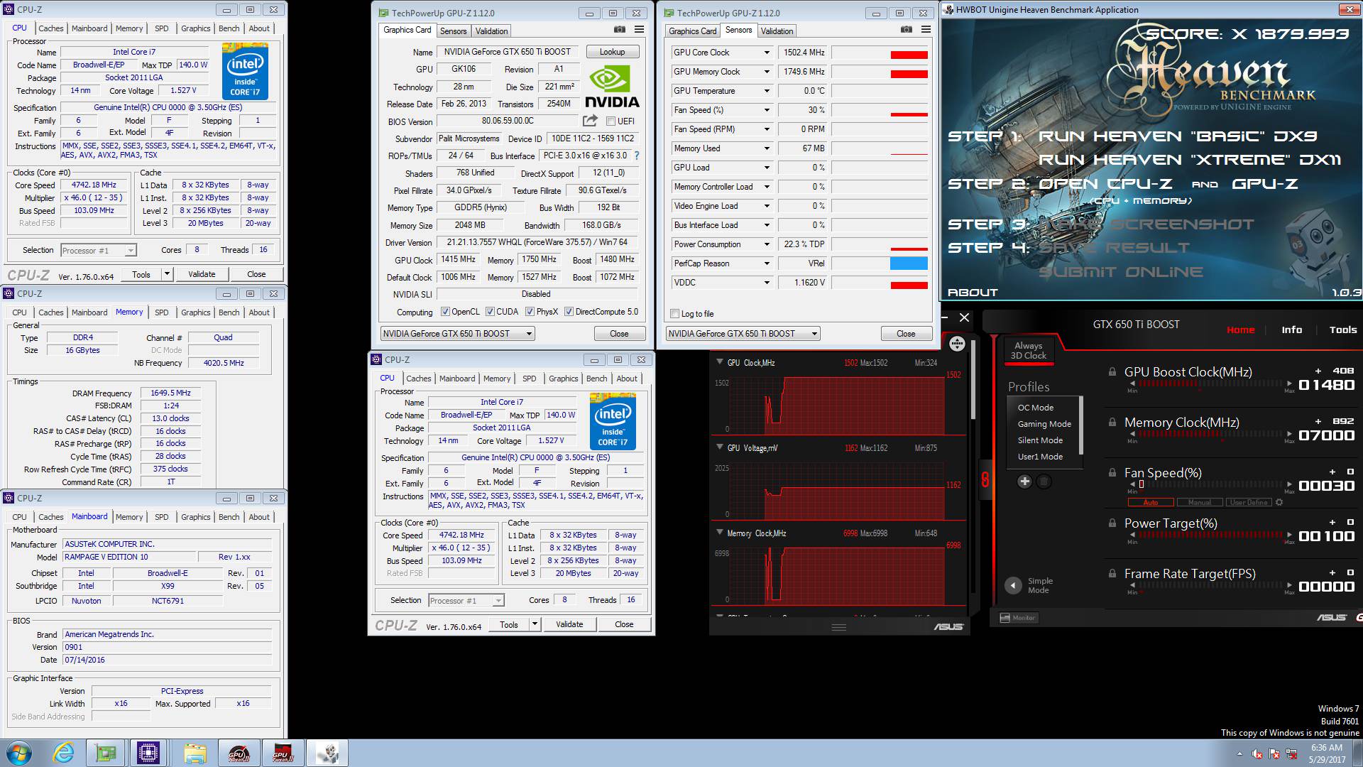Open the GPU Temperature sensor dropdown
Screen dimensions: 1363x767
(x=767, y=91)
